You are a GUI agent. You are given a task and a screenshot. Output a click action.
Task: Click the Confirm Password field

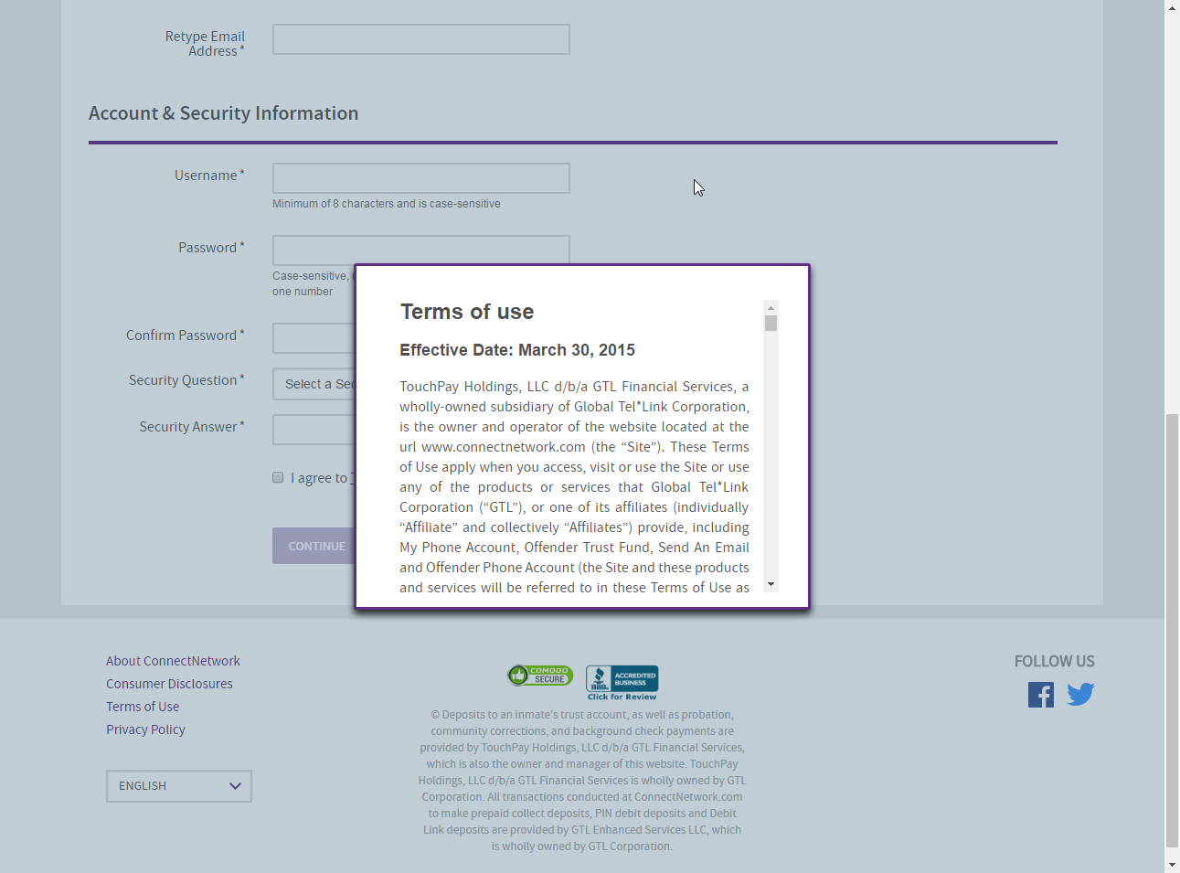click(314, 338)
